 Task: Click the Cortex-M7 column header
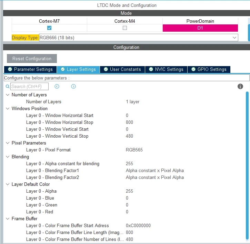[x=49, y=21]
